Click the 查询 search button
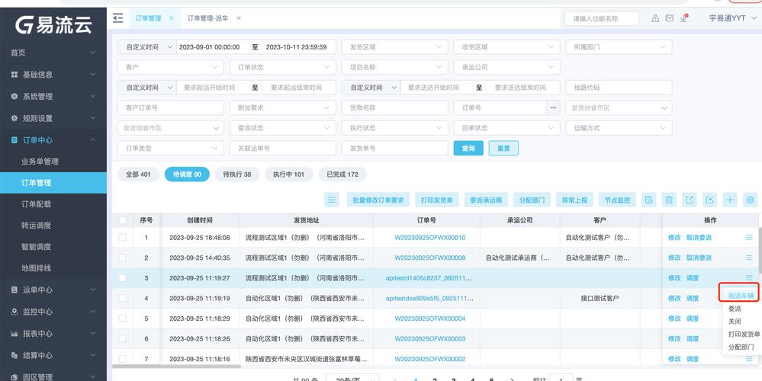Viewport: 762px width, 381px height. pos(468,149)
